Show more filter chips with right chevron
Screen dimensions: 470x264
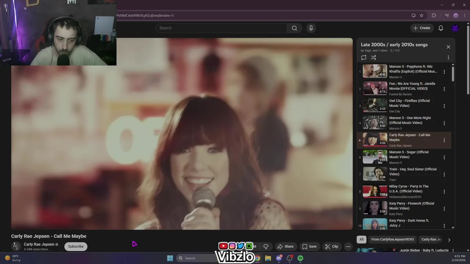(x=449, y=240)
